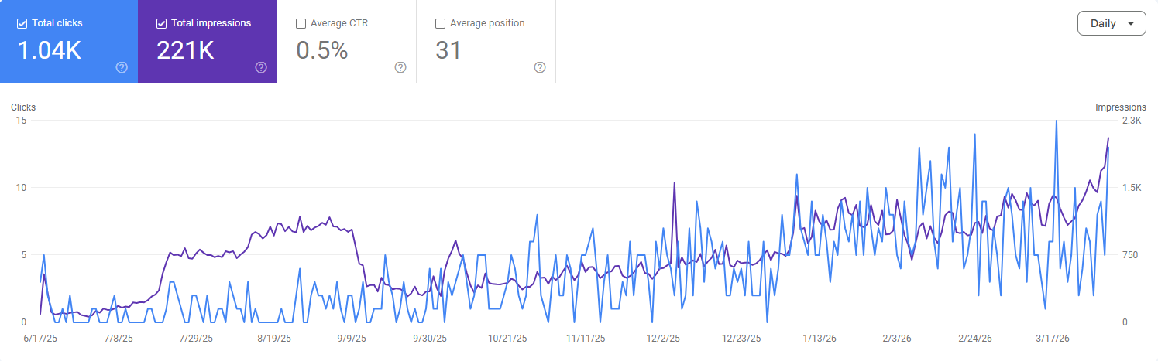Screen dimensions: 1158x361
Task: Click the 7/8/25 date label
Action: point(117,339)
